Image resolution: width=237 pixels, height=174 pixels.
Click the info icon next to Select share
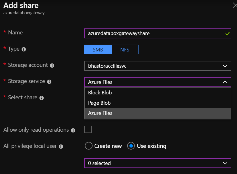tap(41, 98)
